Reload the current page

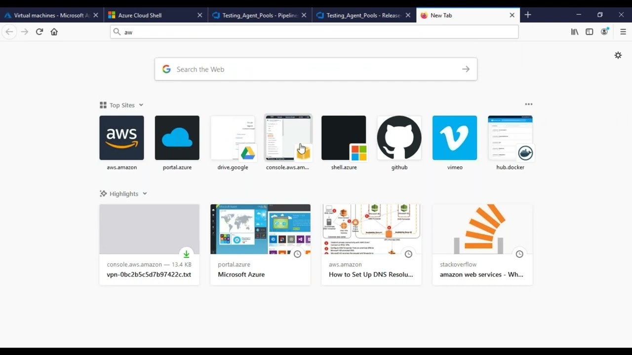point(39,32)
